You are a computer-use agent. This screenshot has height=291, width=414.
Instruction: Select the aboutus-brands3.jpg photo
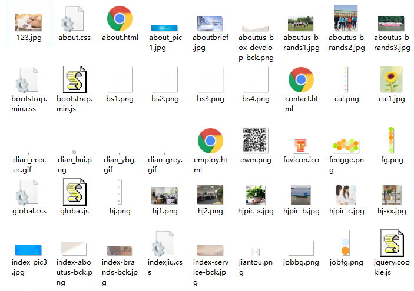[x=391, y=24]
